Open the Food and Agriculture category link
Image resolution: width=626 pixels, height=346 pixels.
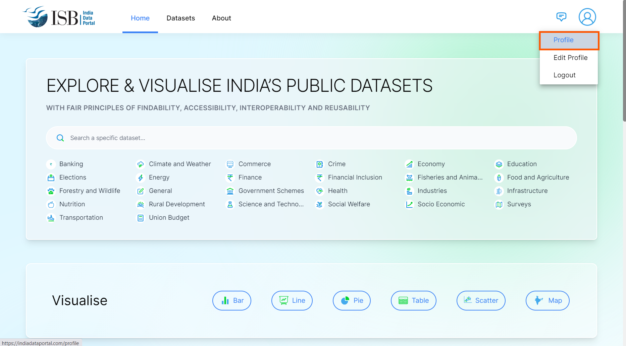pyautogui.click(x=538, y=178)
